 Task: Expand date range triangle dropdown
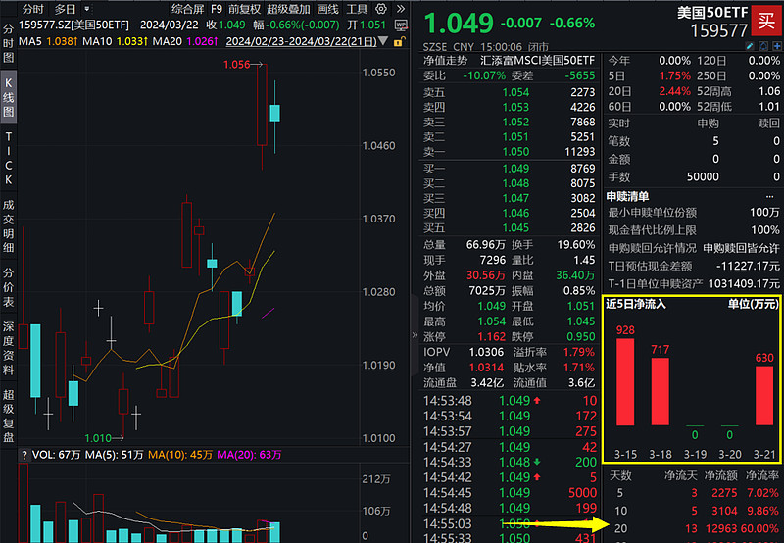pos(383,41)
